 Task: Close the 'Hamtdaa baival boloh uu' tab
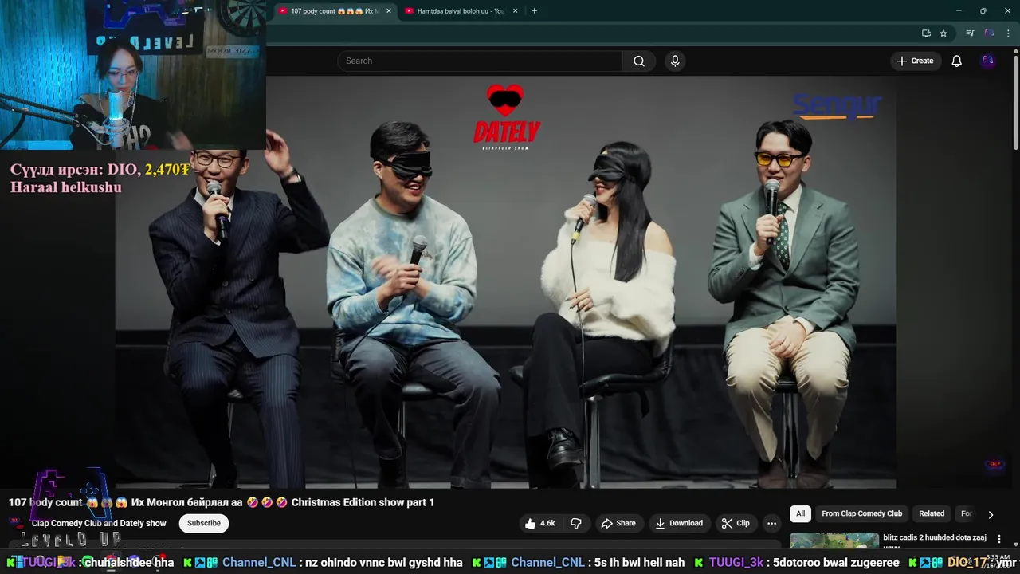tap(515, 11)
